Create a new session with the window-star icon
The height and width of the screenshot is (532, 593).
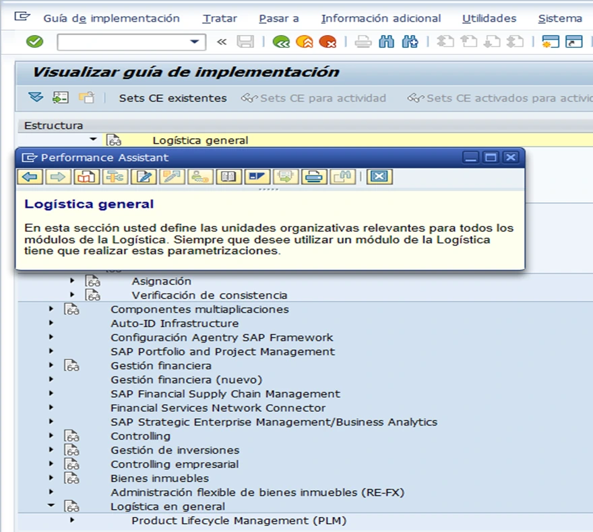pos(551,42)
